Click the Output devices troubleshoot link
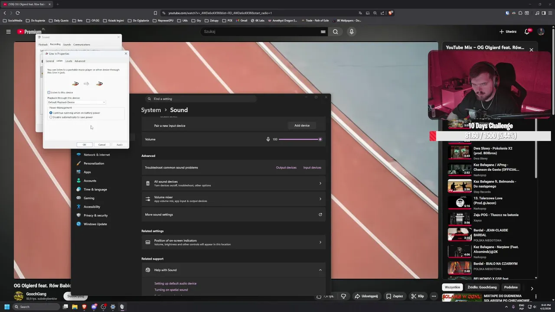Screen dimensions: 555x312 pos(286,168)
